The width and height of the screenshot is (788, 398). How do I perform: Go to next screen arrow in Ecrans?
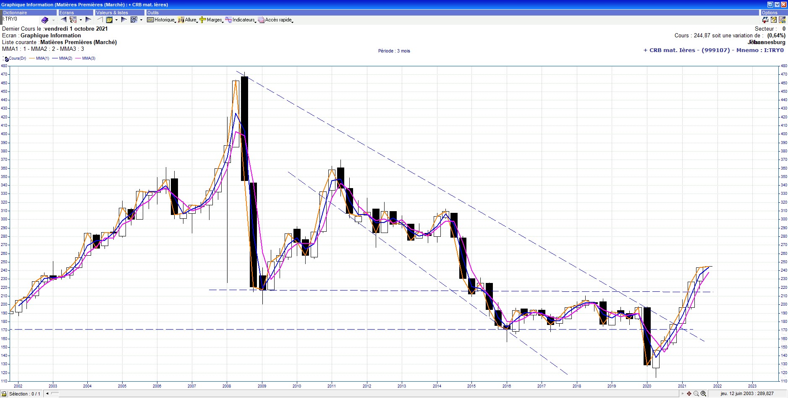coord(88,20)
